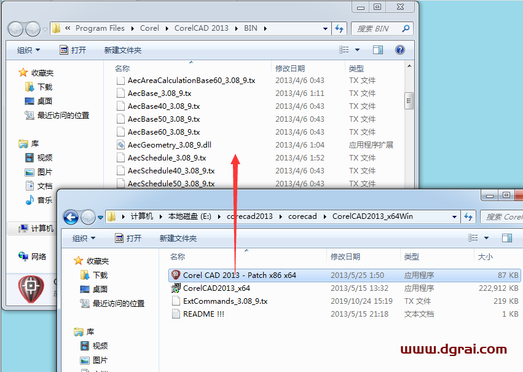This screenshot has height=372, width=523.
Task: Click corecad segment in front breadcrumb
Action: tap(302, 216)
